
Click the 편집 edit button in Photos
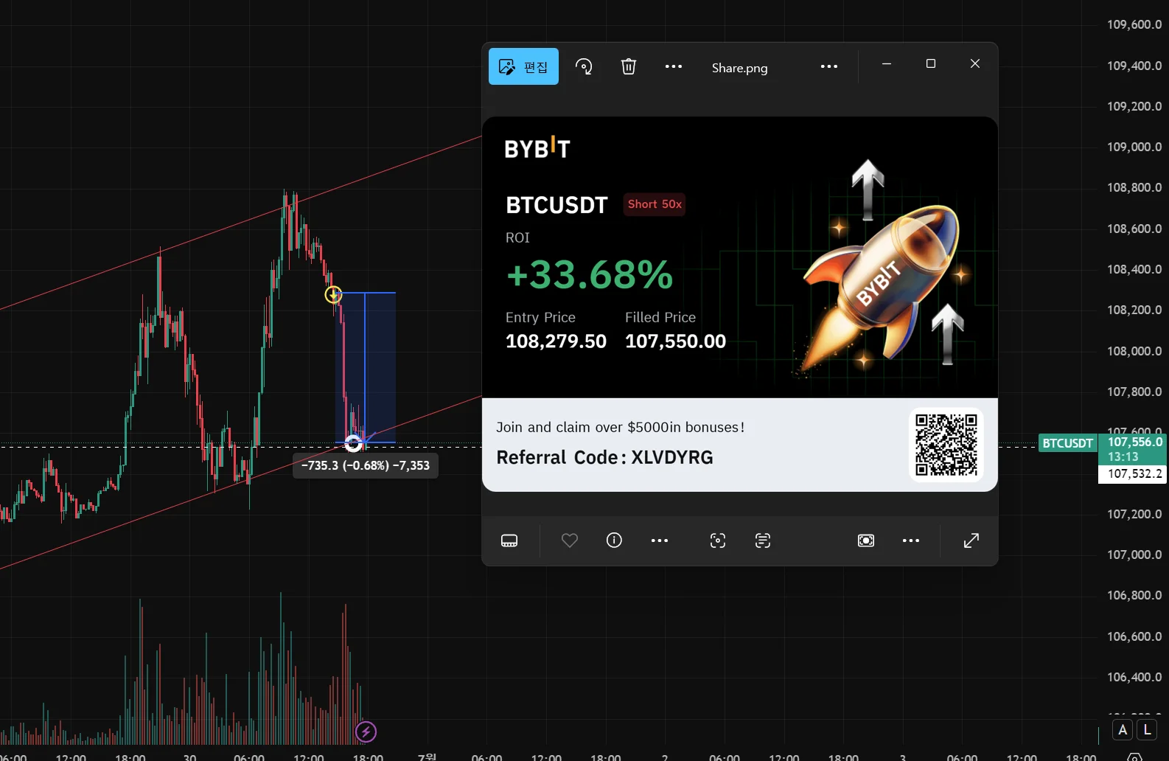[523, 66]
